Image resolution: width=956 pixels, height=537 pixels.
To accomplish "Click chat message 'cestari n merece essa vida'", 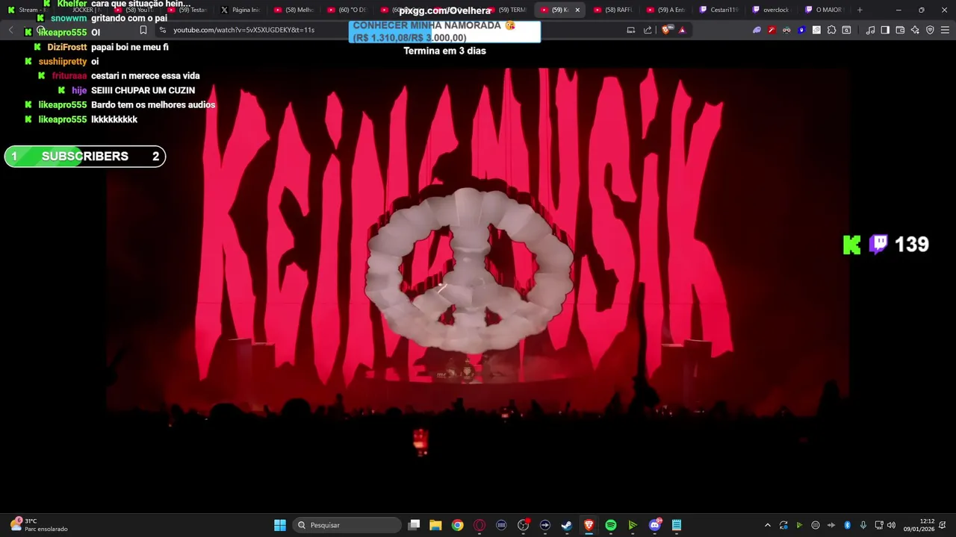I will click(146, 76).
